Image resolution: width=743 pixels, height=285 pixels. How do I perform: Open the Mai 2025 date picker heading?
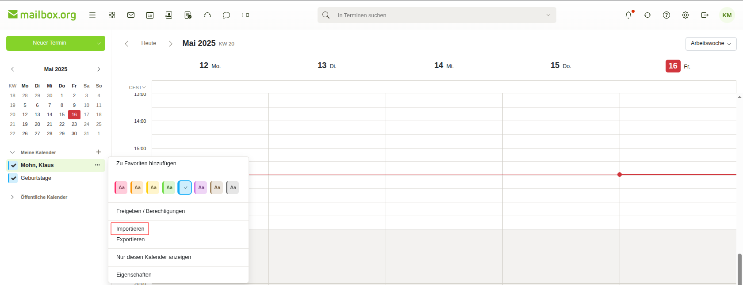[x=208, y=43]
